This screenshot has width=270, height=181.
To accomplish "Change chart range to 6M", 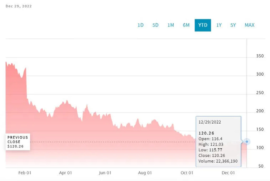I will coord(186,25).
